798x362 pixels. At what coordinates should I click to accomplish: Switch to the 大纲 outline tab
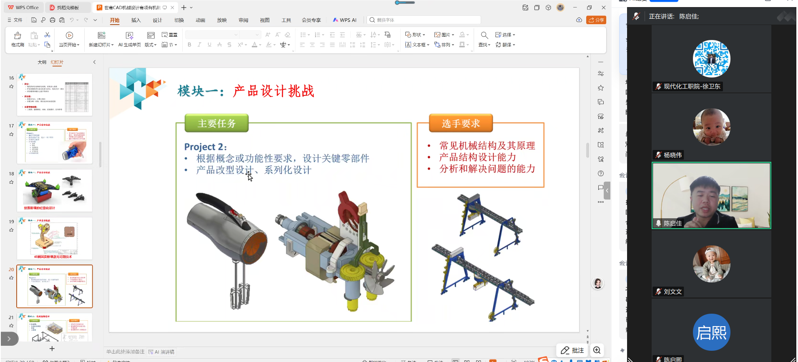(42, 62)
